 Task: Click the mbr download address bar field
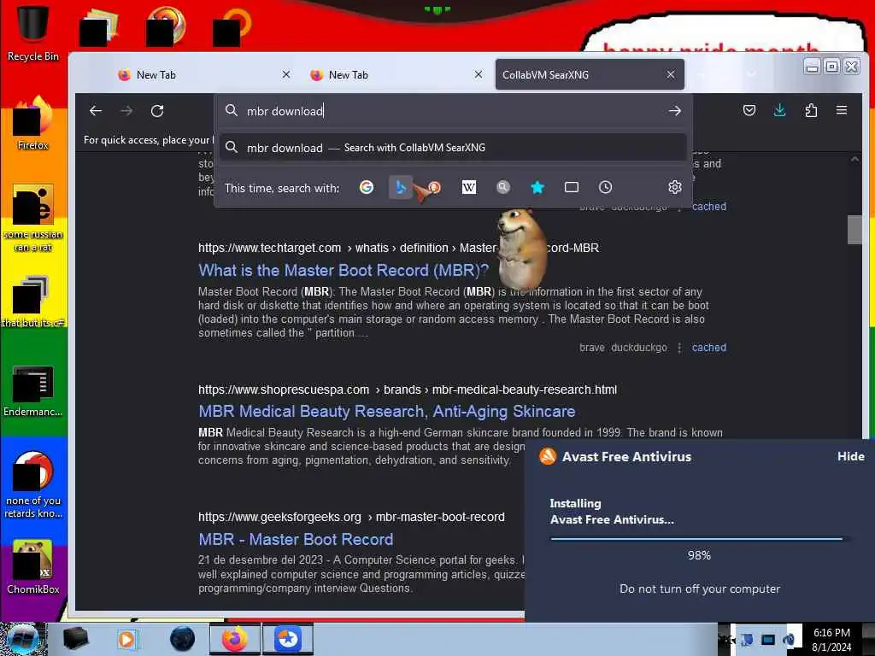(452, 110)
